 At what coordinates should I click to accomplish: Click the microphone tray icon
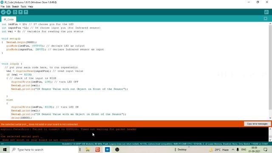tap(238, 150)
